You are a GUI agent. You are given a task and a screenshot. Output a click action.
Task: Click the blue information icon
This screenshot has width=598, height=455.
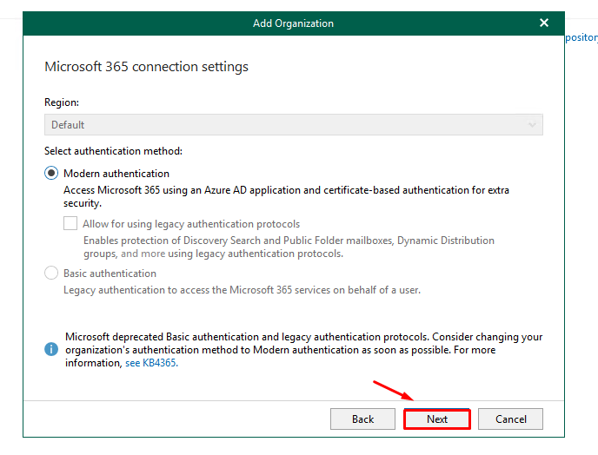(51, 349)
